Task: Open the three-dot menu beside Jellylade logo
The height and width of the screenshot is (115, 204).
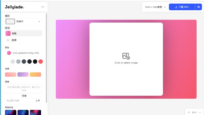Action: (x=43, y=7)
